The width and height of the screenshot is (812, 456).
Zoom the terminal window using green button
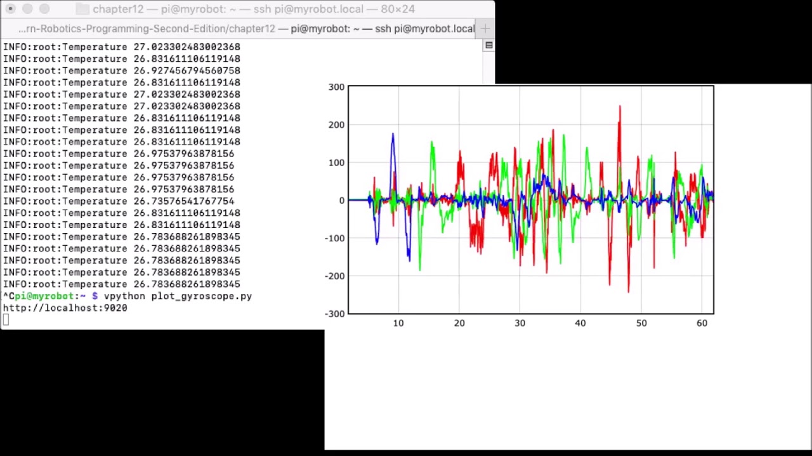point(44,9)
